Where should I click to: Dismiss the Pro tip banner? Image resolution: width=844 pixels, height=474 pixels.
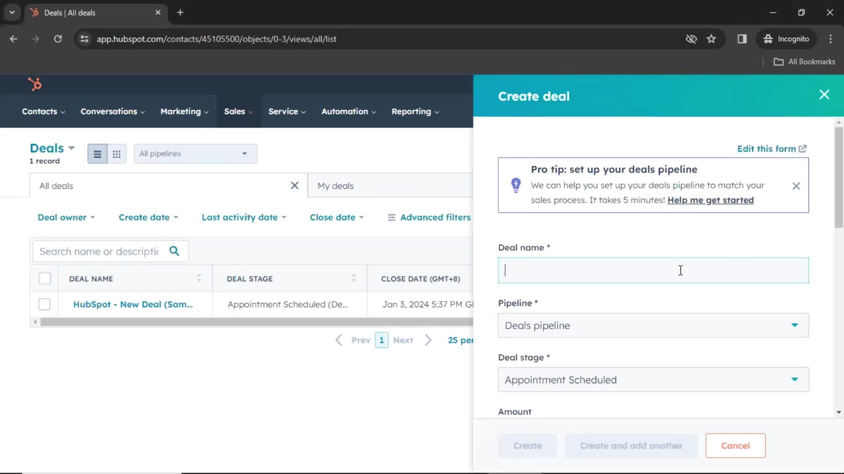coord(796,186)
